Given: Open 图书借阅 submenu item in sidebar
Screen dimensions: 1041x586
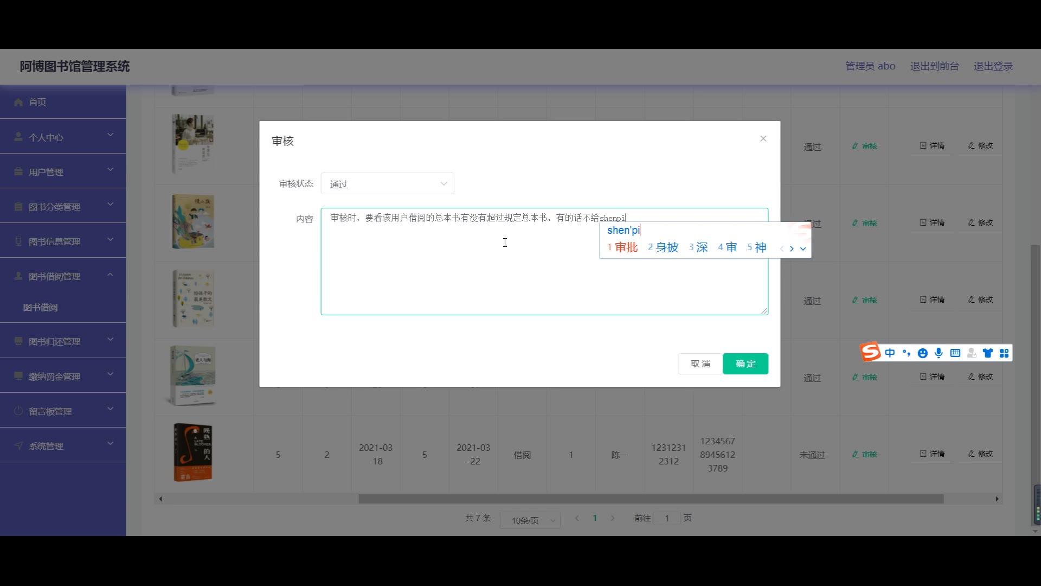Looking at the screenshot, I should click(41, 307).
